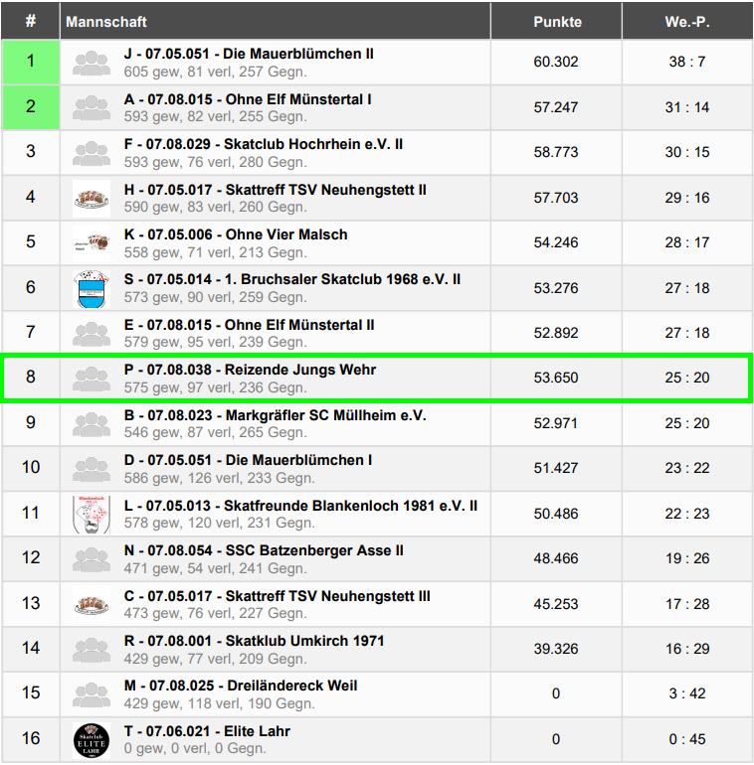Click the 1. Bruchsaler Skatclub shield logo

click(92, 289)
